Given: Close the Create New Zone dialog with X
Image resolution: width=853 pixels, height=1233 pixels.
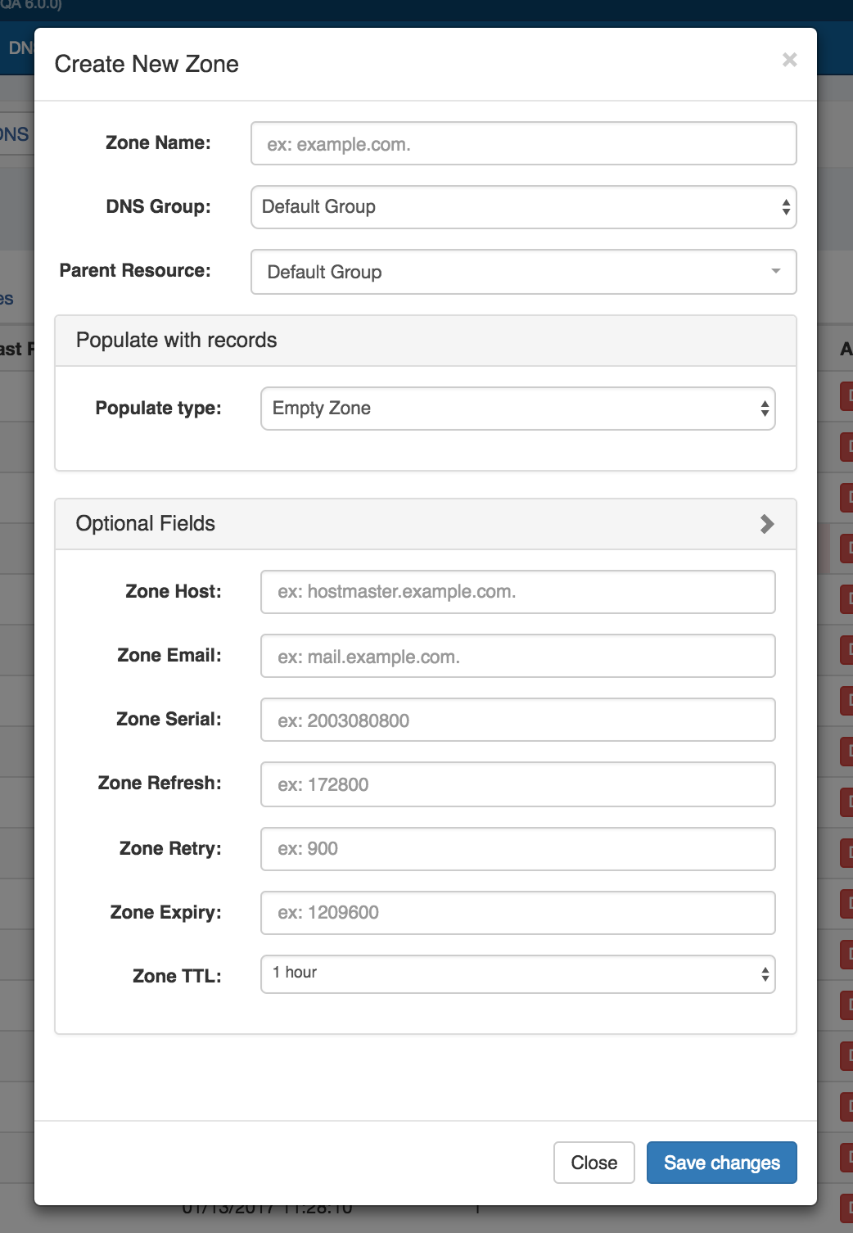Looking at the screenshot, I should (x=789, y=60).
